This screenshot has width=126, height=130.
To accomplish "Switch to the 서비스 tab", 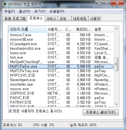I will coord(51,19).
